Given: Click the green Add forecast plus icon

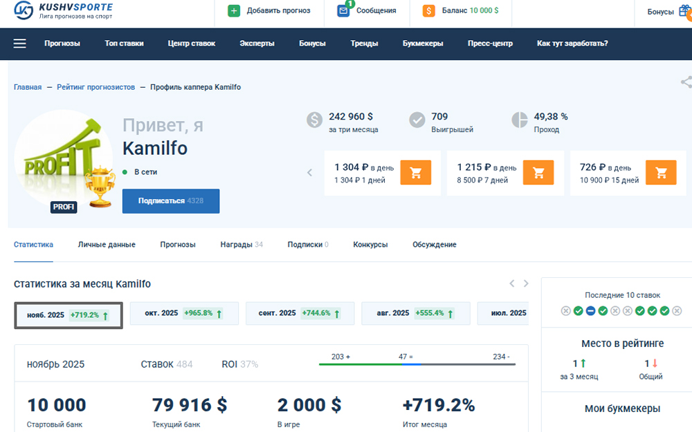Looking at the screenshot, I should tap(234, 11).
